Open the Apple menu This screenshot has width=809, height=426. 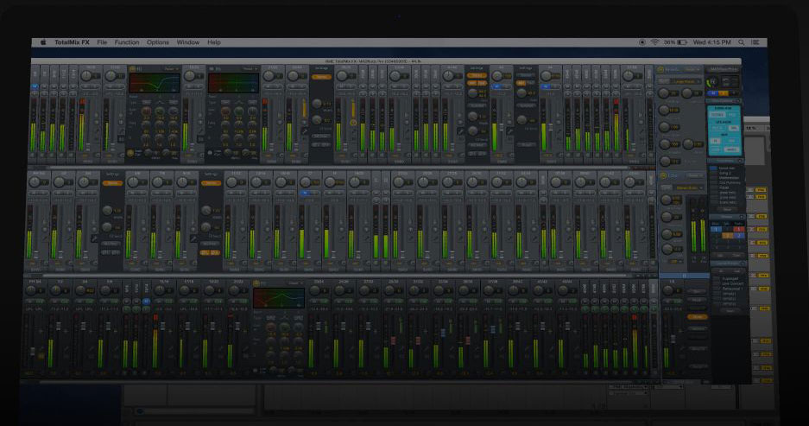[43, 42]
